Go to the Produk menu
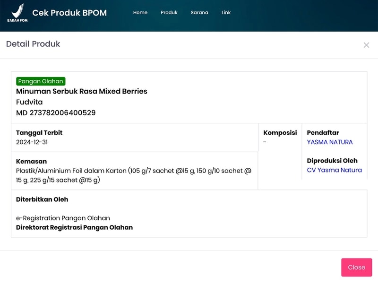 [x=169, y=13]
